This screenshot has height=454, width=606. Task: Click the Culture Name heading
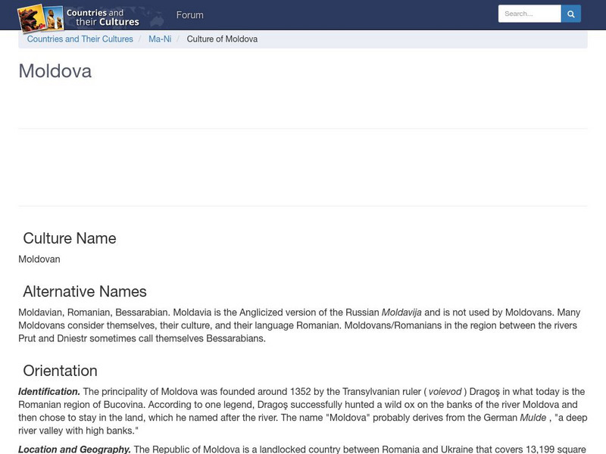tap(70, 238)
